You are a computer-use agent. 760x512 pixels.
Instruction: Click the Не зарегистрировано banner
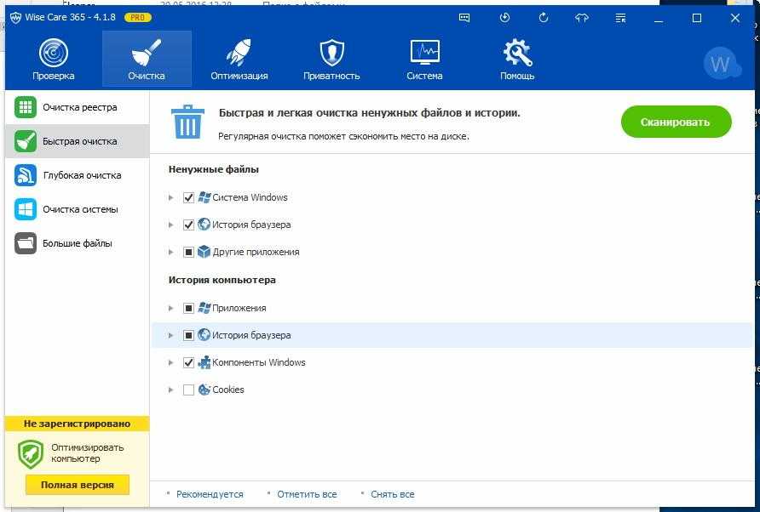(77, 424)
